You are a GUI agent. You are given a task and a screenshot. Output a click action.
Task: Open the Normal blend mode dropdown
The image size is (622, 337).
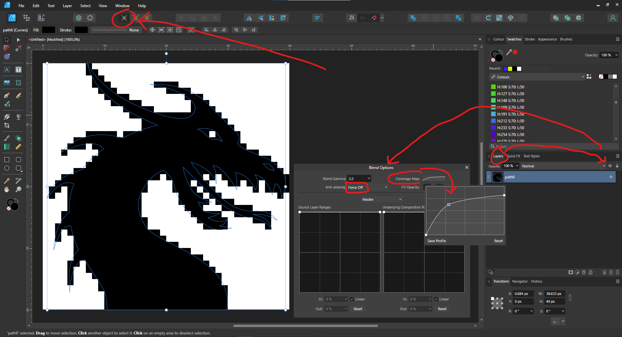click(x=603, y=166)
